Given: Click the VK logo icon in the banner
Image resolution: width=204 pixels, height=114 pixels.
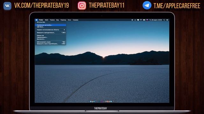Looking at the screenshot, I should [7, 6].
